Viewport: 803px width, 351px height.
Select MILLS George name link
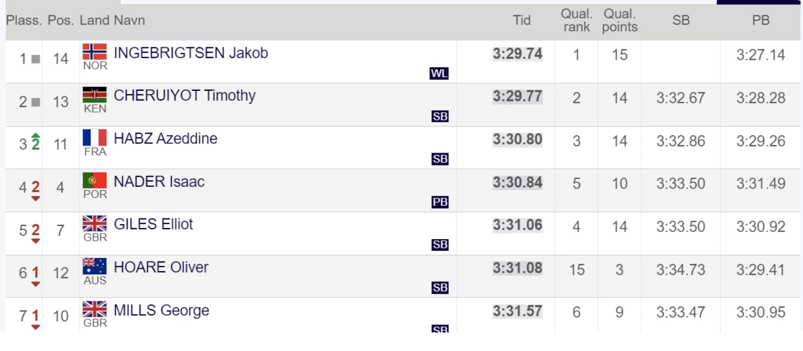point(162,310)
